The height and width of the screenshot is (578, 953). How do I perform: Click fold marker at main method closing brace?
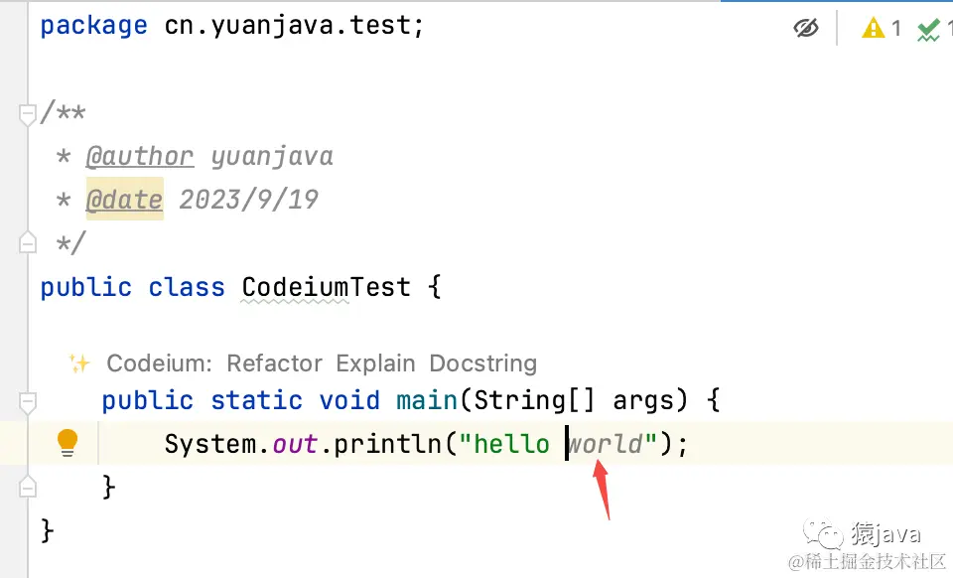[x=28, y=487]
